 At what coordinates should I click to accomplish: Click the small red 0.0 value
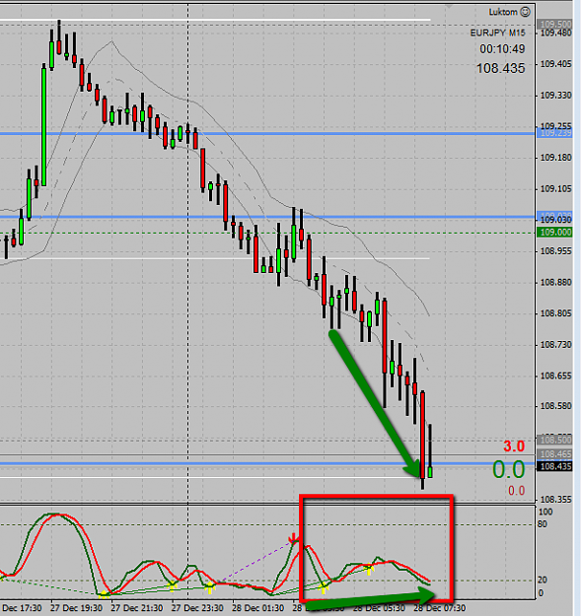click(517, 491)
